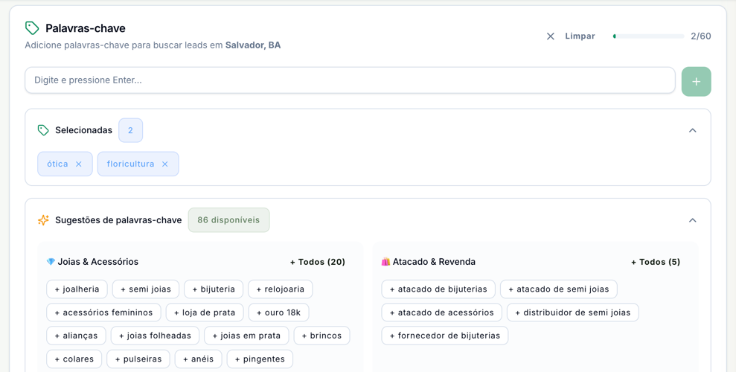Screen dimensions: 736x372
Task: Click the selected count badge 2
Action: 130,130
